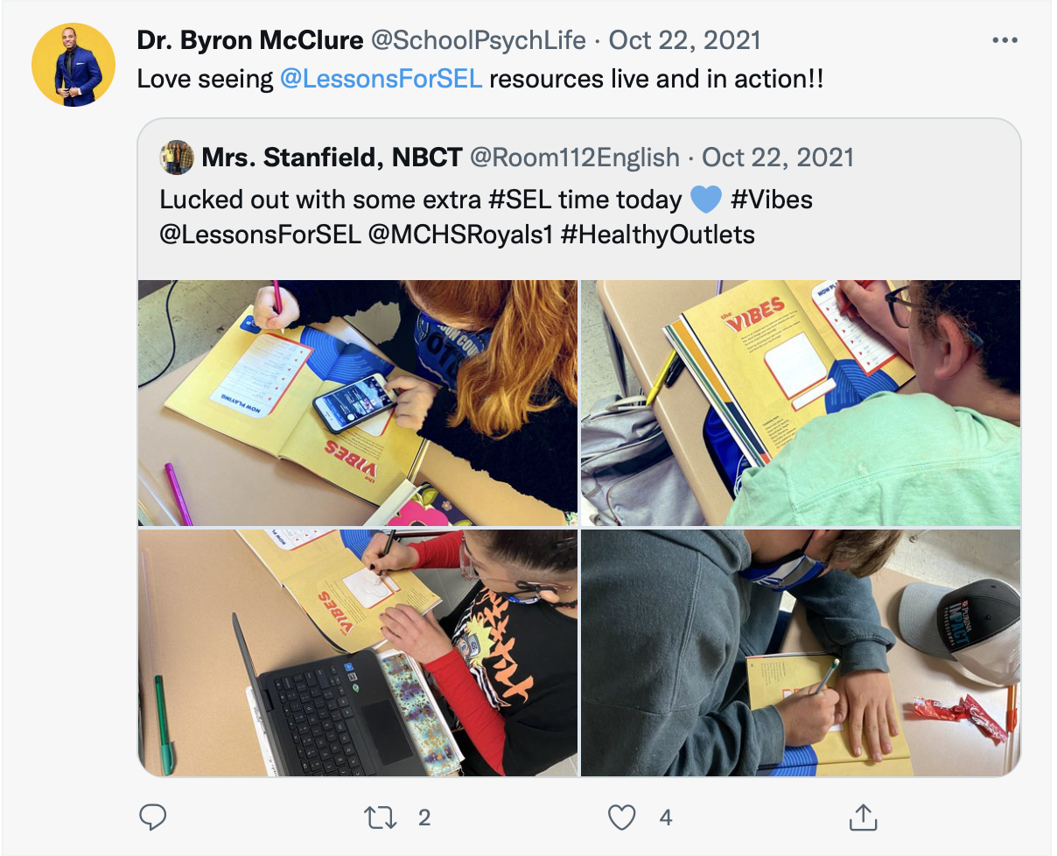Click the retweet count number 2

click(x=424, y=817)
